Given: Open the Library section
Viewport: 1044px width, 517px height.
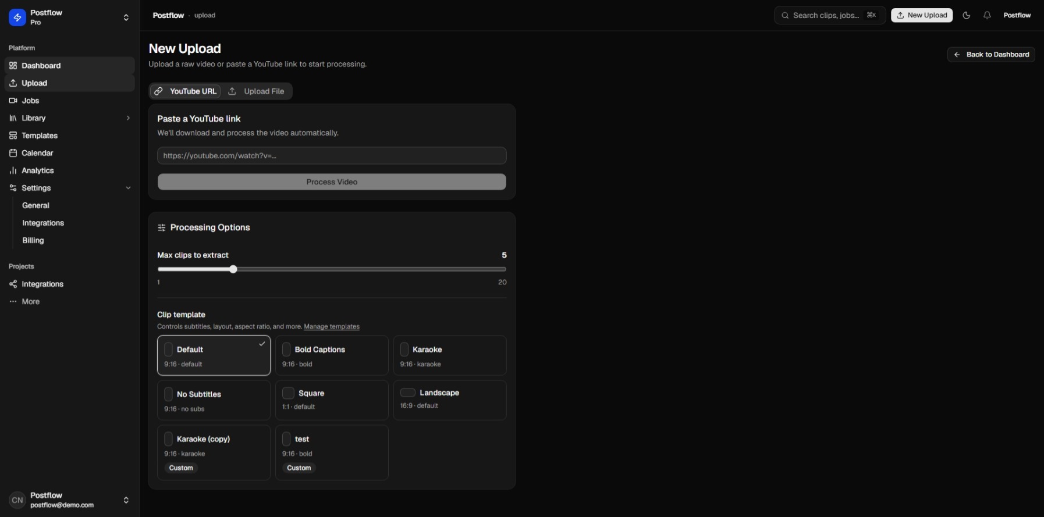Looking at the screenshot, I should click(x=69, y=118).
